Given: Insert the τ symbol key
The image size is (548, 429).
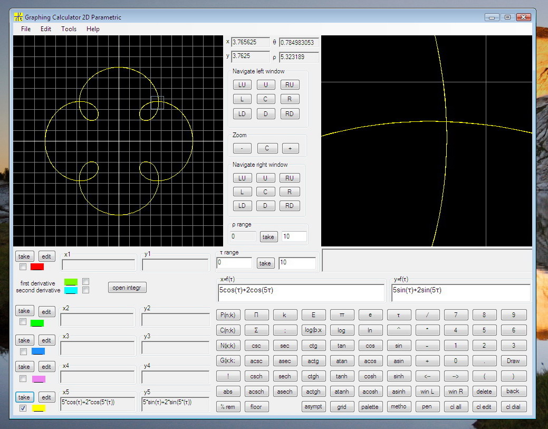Looking at the screenshot, I should 399,315.
